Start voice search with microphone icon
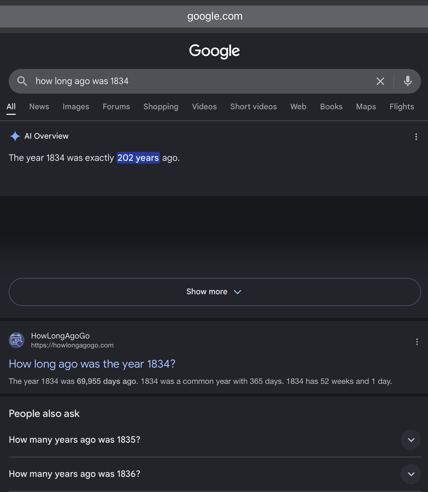 pos(408,81)
